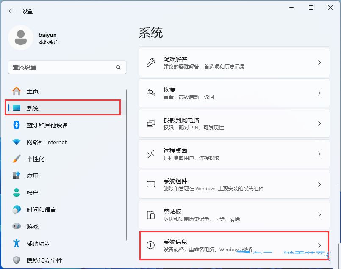Open 系统信息 using its chevron arrow
This screenshot has width=341, height=269.
click(x=319, y=245)
